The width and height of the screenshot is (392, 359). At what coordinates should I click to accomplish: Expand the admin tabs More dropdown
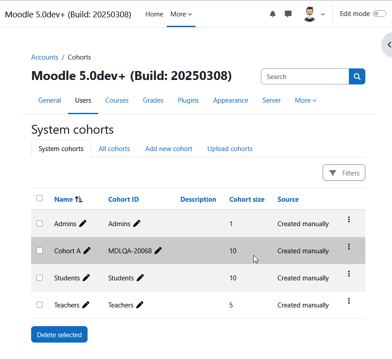point(305,100)
